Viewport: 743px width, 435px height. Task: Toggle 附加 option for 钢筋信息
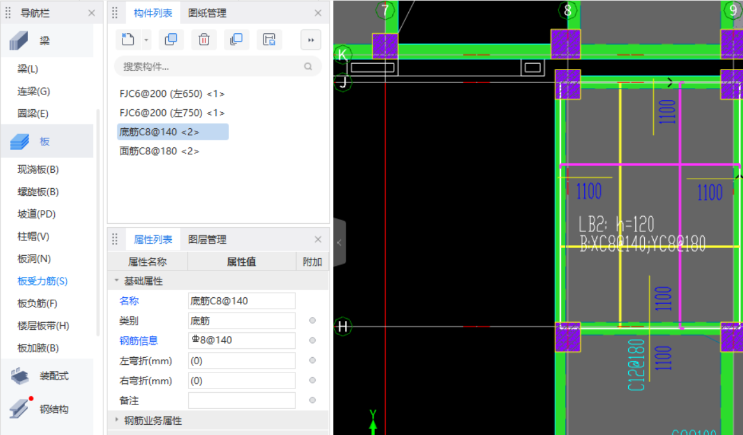pyautogui.click(x=313, y=340)
